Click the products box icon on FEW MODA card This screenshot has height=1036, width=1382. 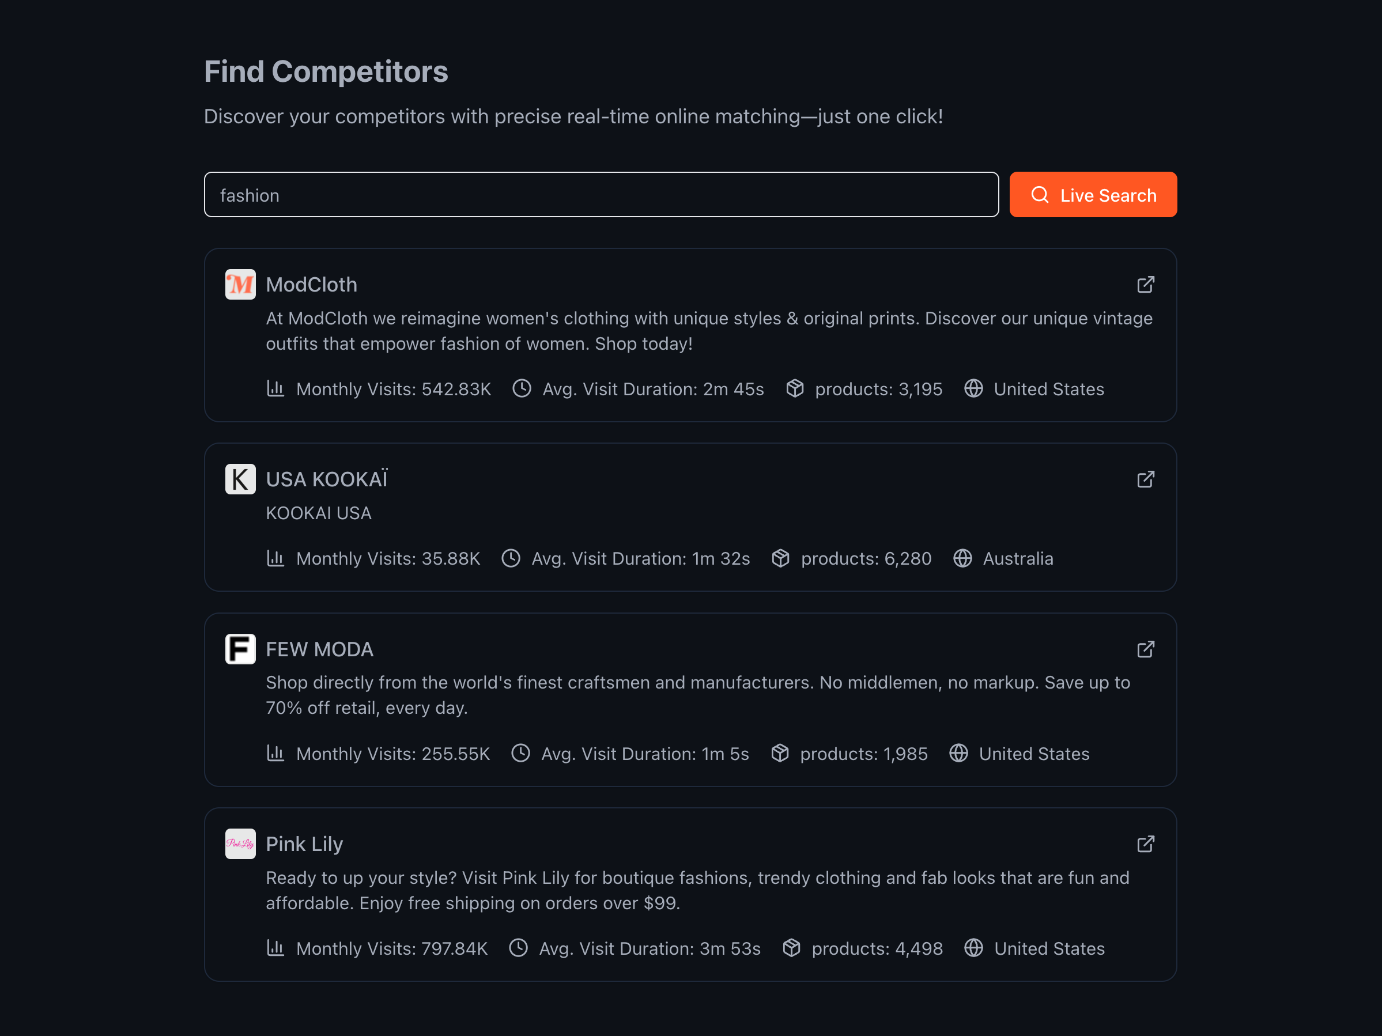click(780, 753)
